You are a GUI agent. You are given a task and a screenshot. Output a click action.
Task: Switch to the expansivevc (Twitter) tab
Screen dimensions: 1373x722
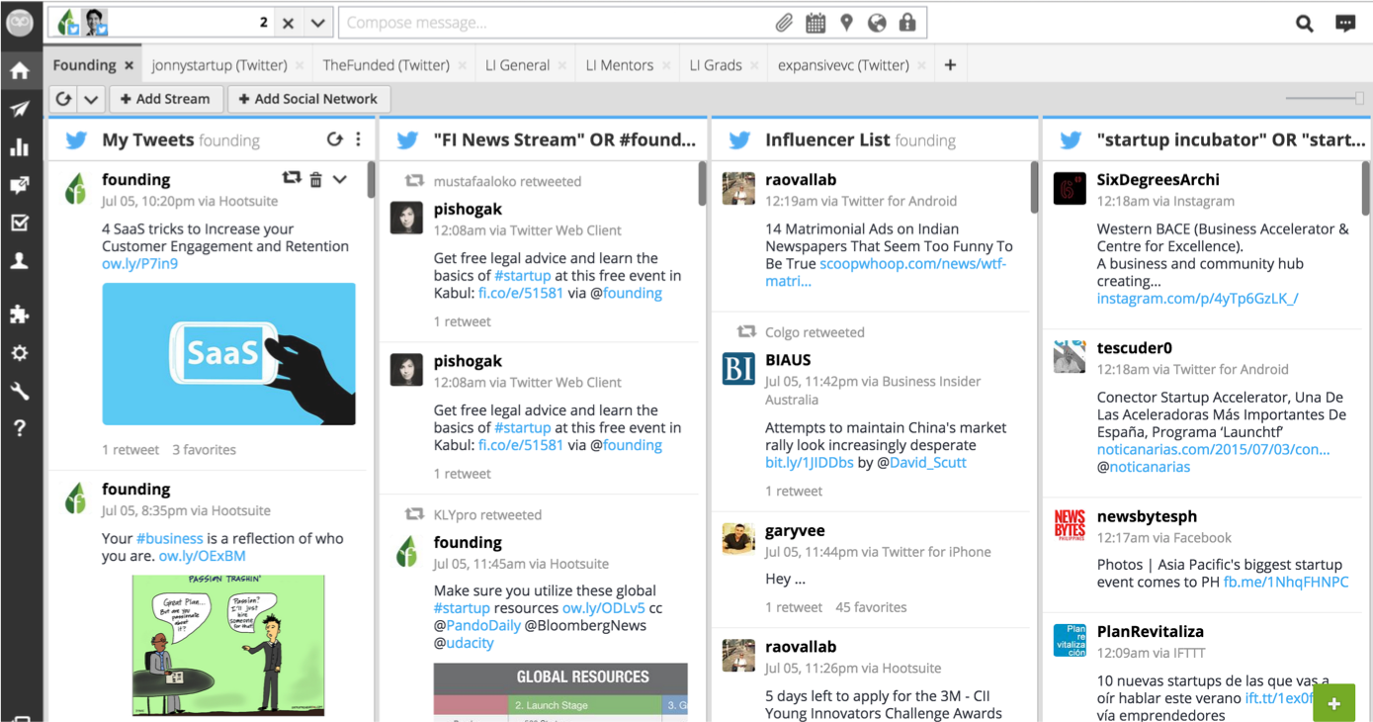tap(843, 65)
